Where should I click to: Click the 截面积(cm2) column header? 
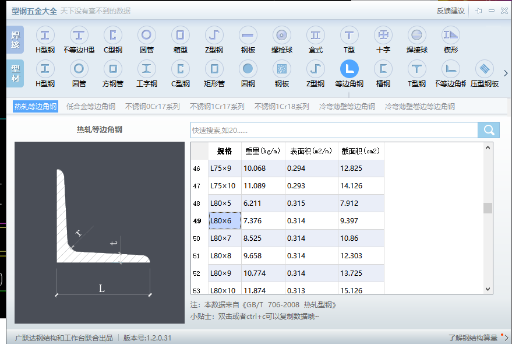361,151
